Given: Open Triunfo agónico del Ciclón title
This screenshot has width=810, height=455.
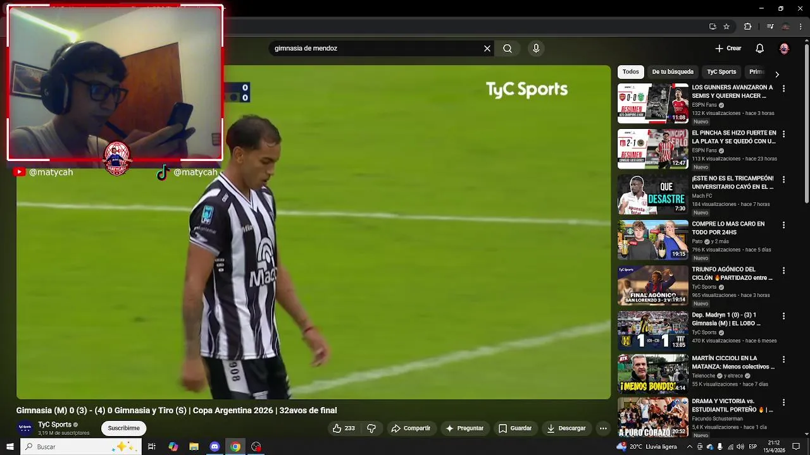Looking at the screenshot, I should (732, 274).
